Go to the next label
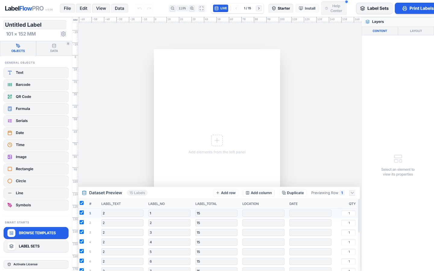Image resolution: width=434 pixels, height=271 pixels. click(259, 8)
